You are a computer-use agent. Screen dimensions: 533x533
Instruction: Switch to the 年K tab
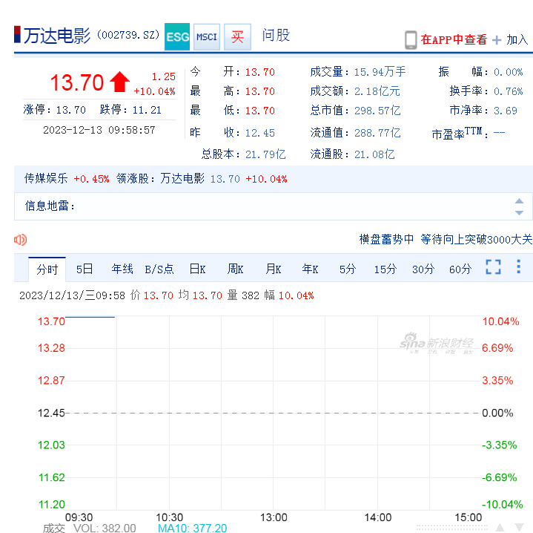[x=310, y=269]
